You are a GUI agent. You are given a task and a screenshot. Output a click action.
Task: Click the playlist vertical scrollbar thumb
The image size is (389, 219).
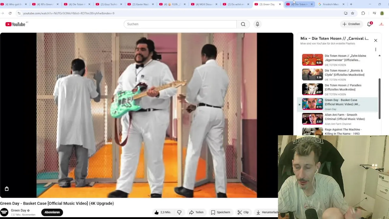(379, 99)
